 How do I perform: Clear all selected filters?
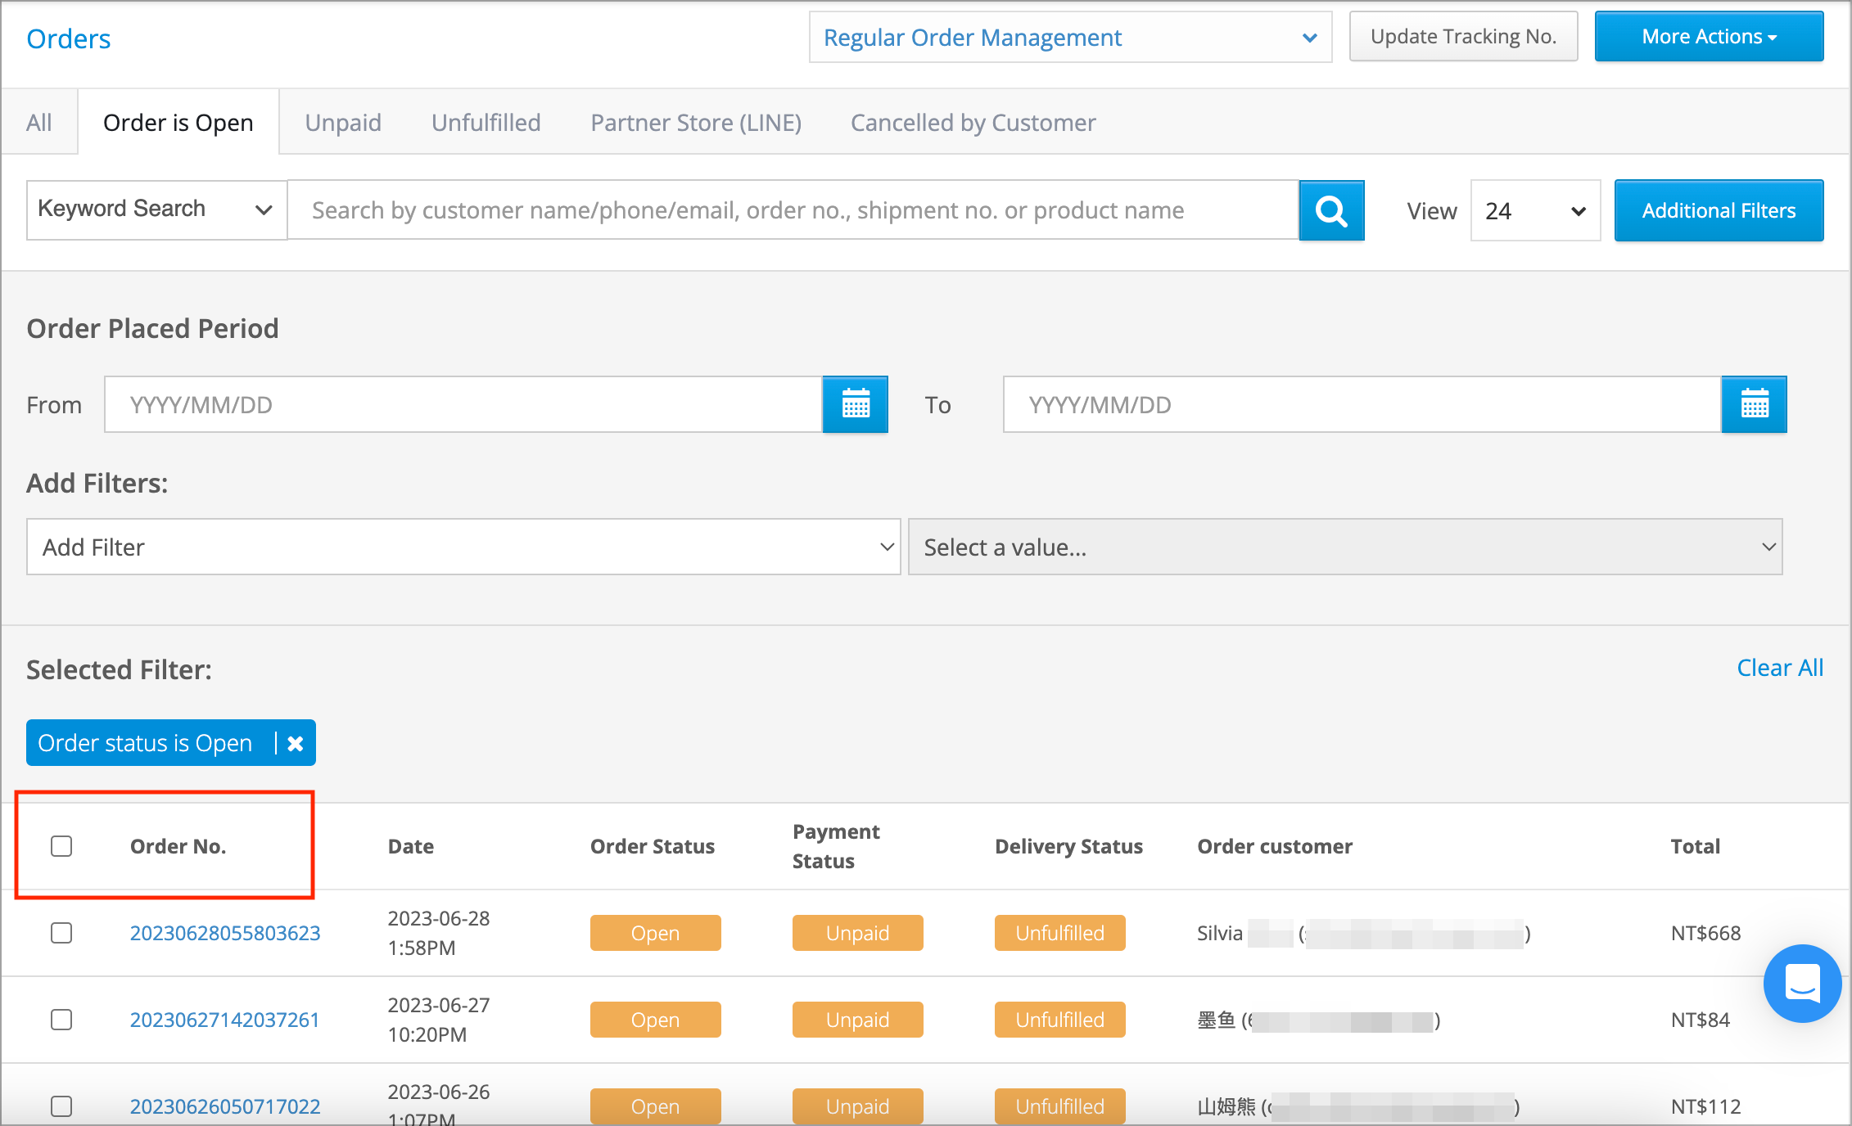click(1779, 668)
